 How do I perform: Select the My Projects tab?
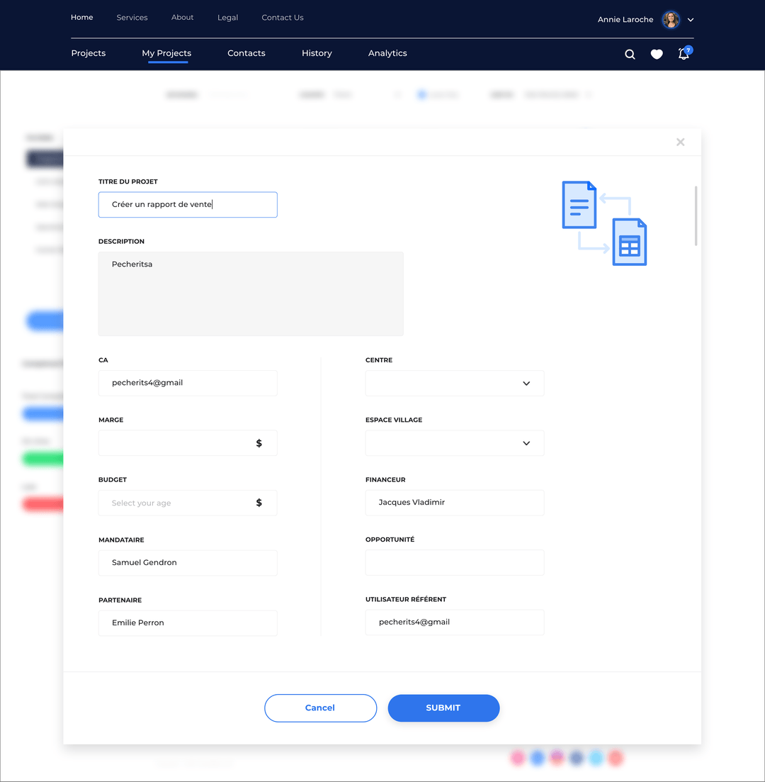tap(166, 53)
